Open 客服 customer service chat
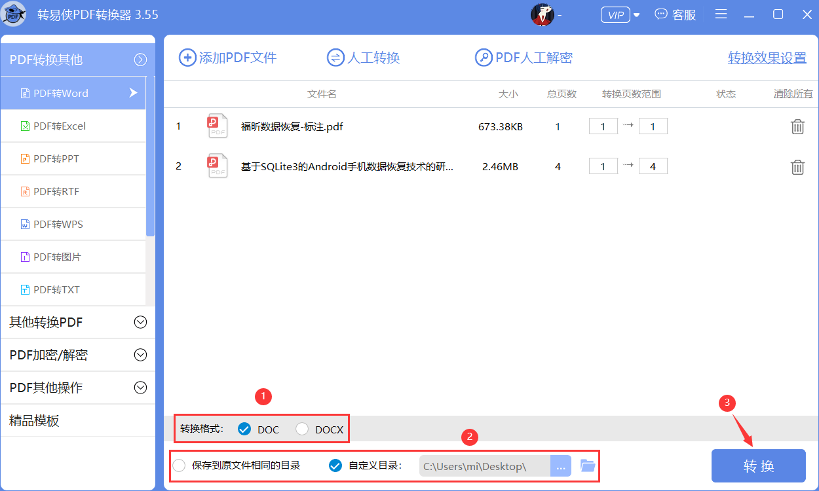The height and width of the screenshot is (491, 819). (676, 14)
